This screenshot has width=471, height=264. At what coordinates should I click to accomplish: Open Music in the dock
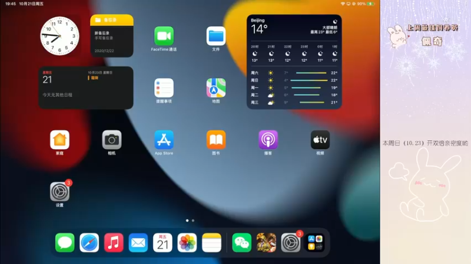[x=114, y=242]
